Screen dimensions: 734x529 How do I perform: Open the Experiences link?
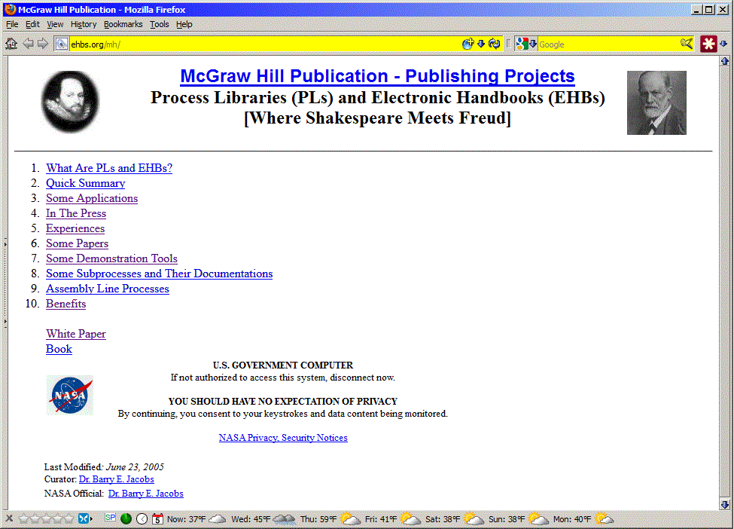tap(75, 228)
